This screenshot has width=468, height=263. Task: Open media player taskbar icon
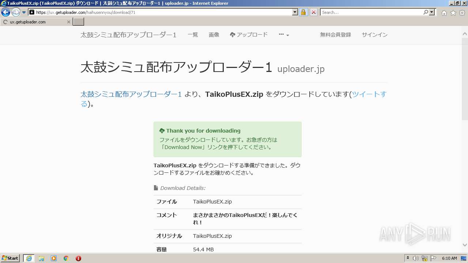(54, 258)
